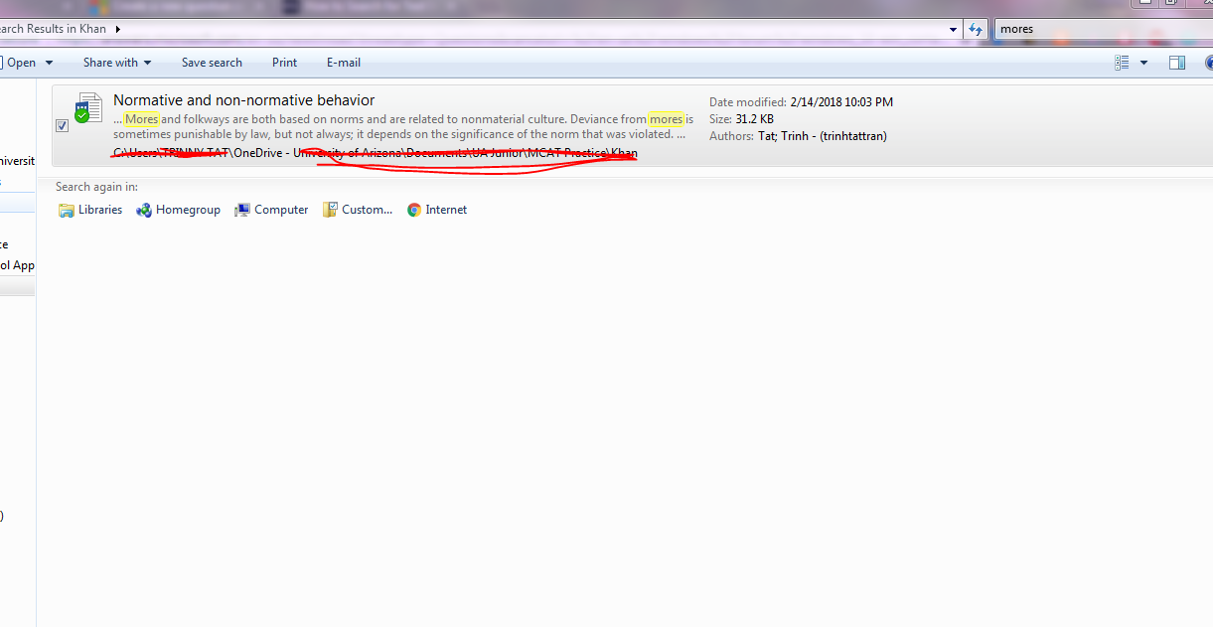Expand the Share with menu
The image size is (1213, 627).
point(117,63)
